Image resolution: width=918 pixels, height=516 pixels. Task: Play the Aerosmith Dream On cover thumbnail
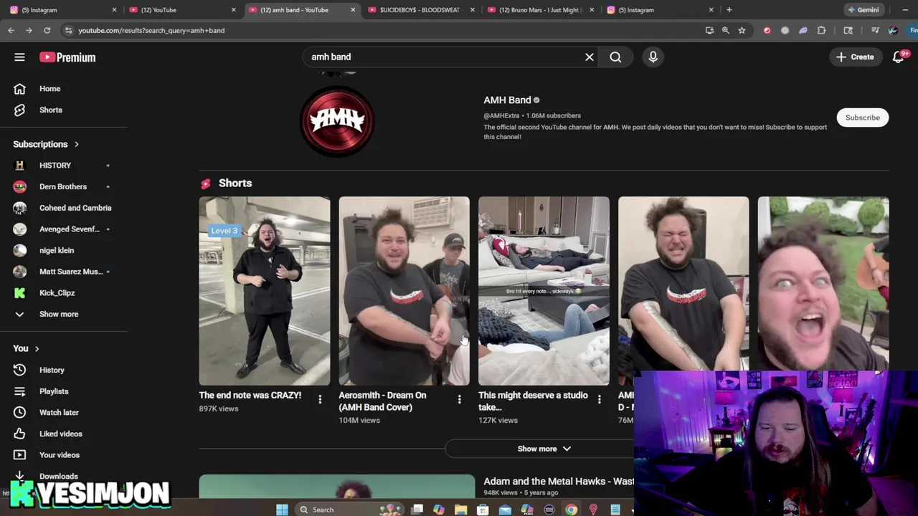pyautogui.click(x=404, y=291)
